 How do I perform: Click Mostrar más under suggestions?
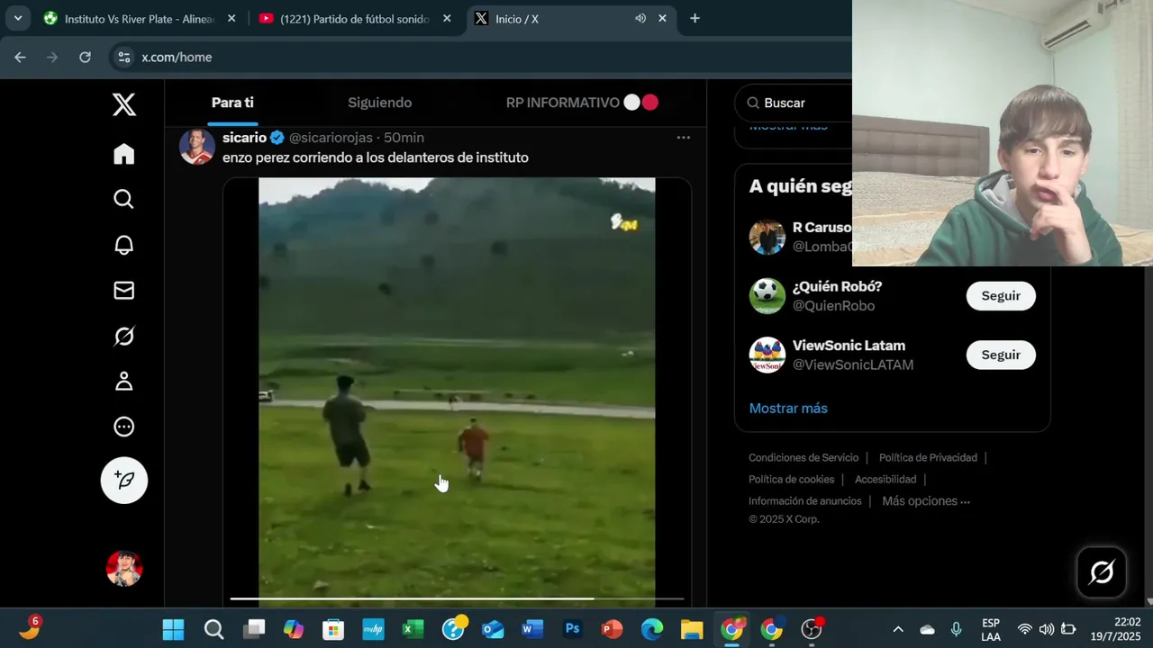click(x=788, y=409)
